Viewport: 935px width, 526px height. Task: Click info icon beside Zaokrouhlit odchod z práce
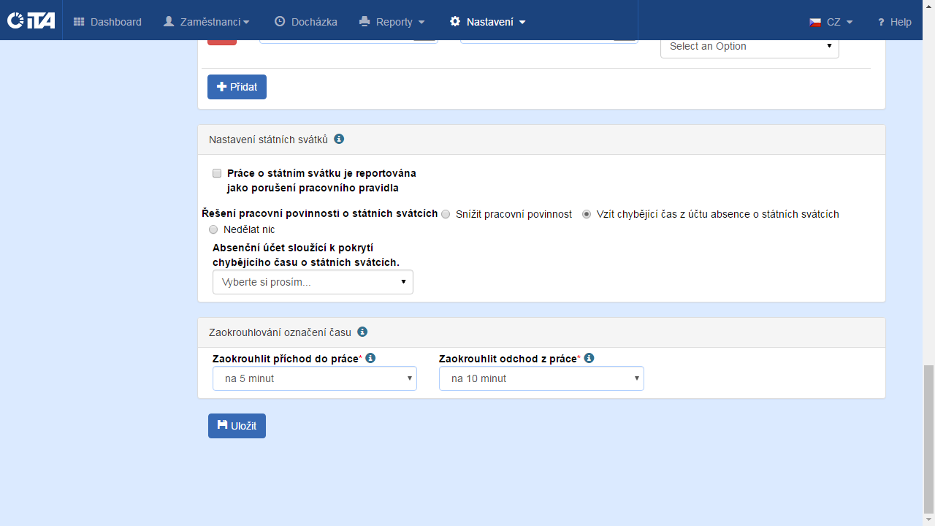pos(589,358)
